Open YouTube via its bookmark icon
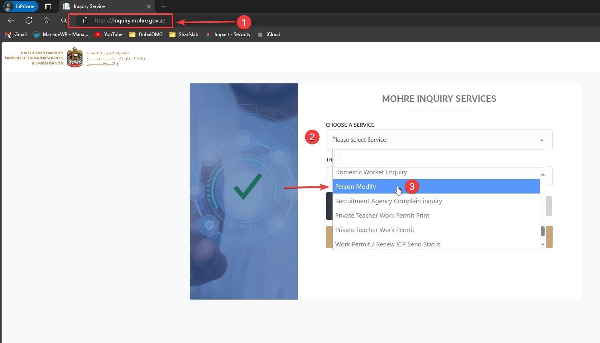This screenshot has height=343, width=600. click(x=98, y=34)
